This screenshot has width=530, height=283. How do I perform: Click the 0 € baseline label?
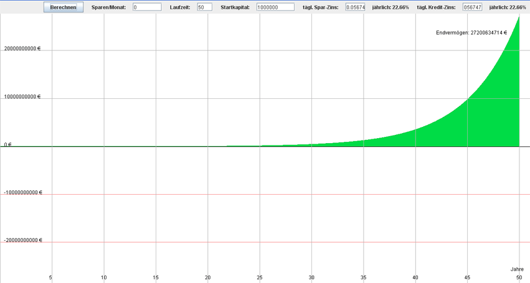[8, 144]
